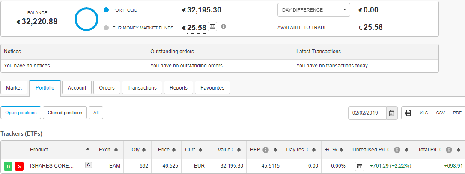Image resolution: width=465 pixels, height=174 pixels.
Task: Show BEP column info tooltip icon
Action: [266, 150]
